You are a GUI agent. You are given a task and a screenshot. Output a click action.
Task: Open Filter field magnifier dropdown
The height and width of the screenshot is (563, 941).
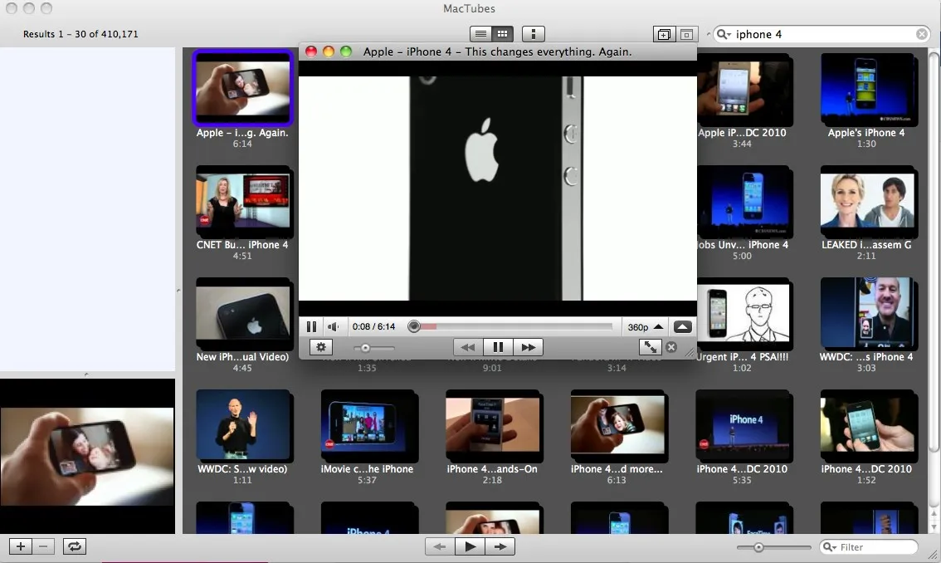829,546
